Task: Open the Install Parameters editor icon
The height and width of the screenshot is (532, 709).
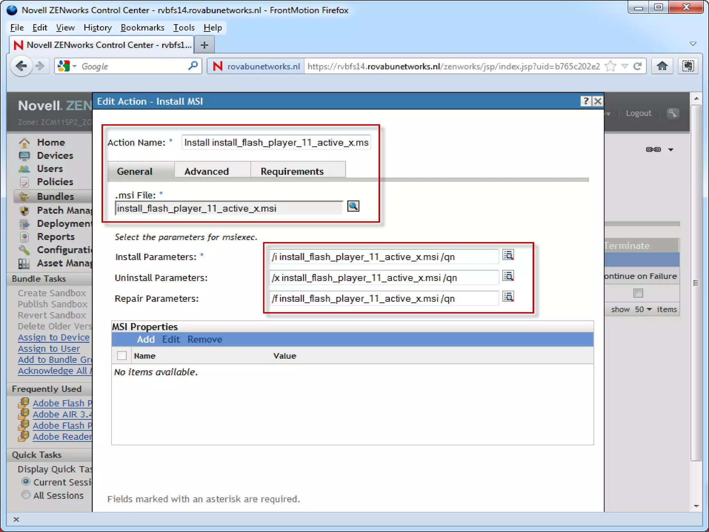Action: tap(508, 255)
